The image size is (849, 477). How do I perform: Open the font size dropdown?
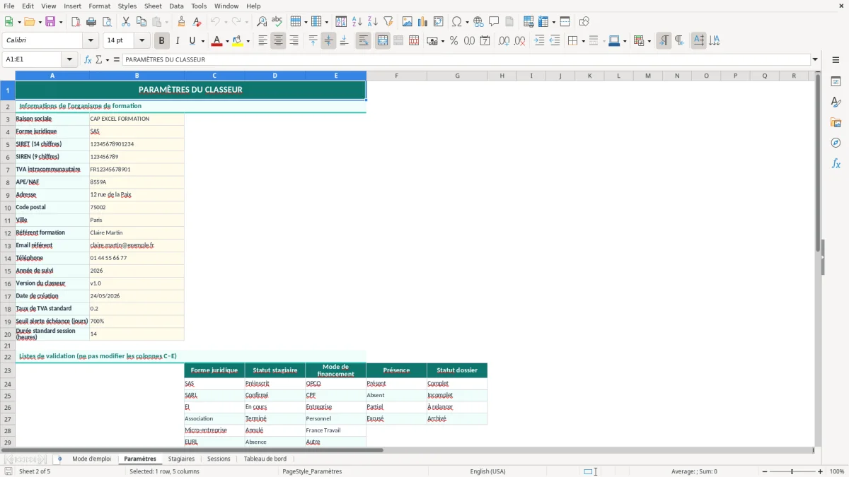141,40
